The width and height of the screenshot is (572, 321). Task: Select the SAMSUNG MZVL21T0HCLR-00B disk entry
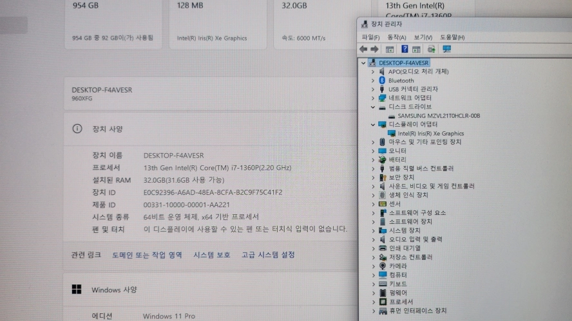point(439,116)
